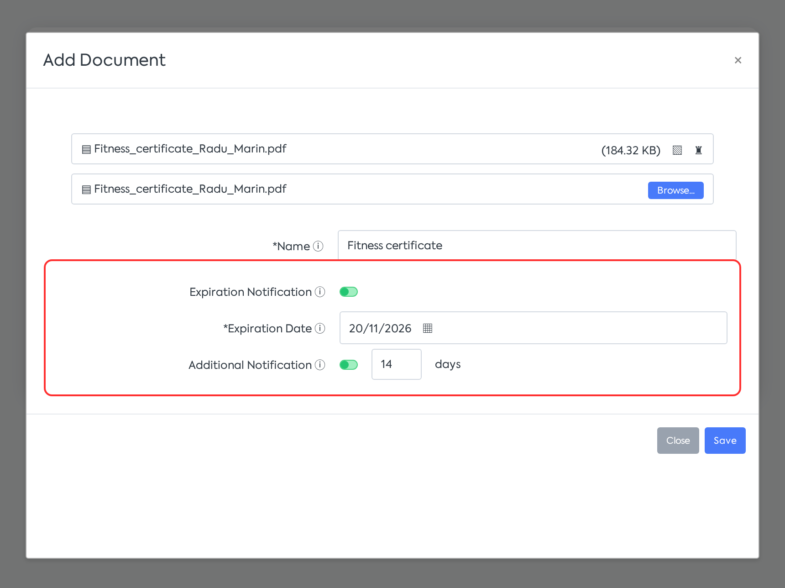Click the preview icon next to file size
This screenshot has width=785, height=588.
pos(677,150)
